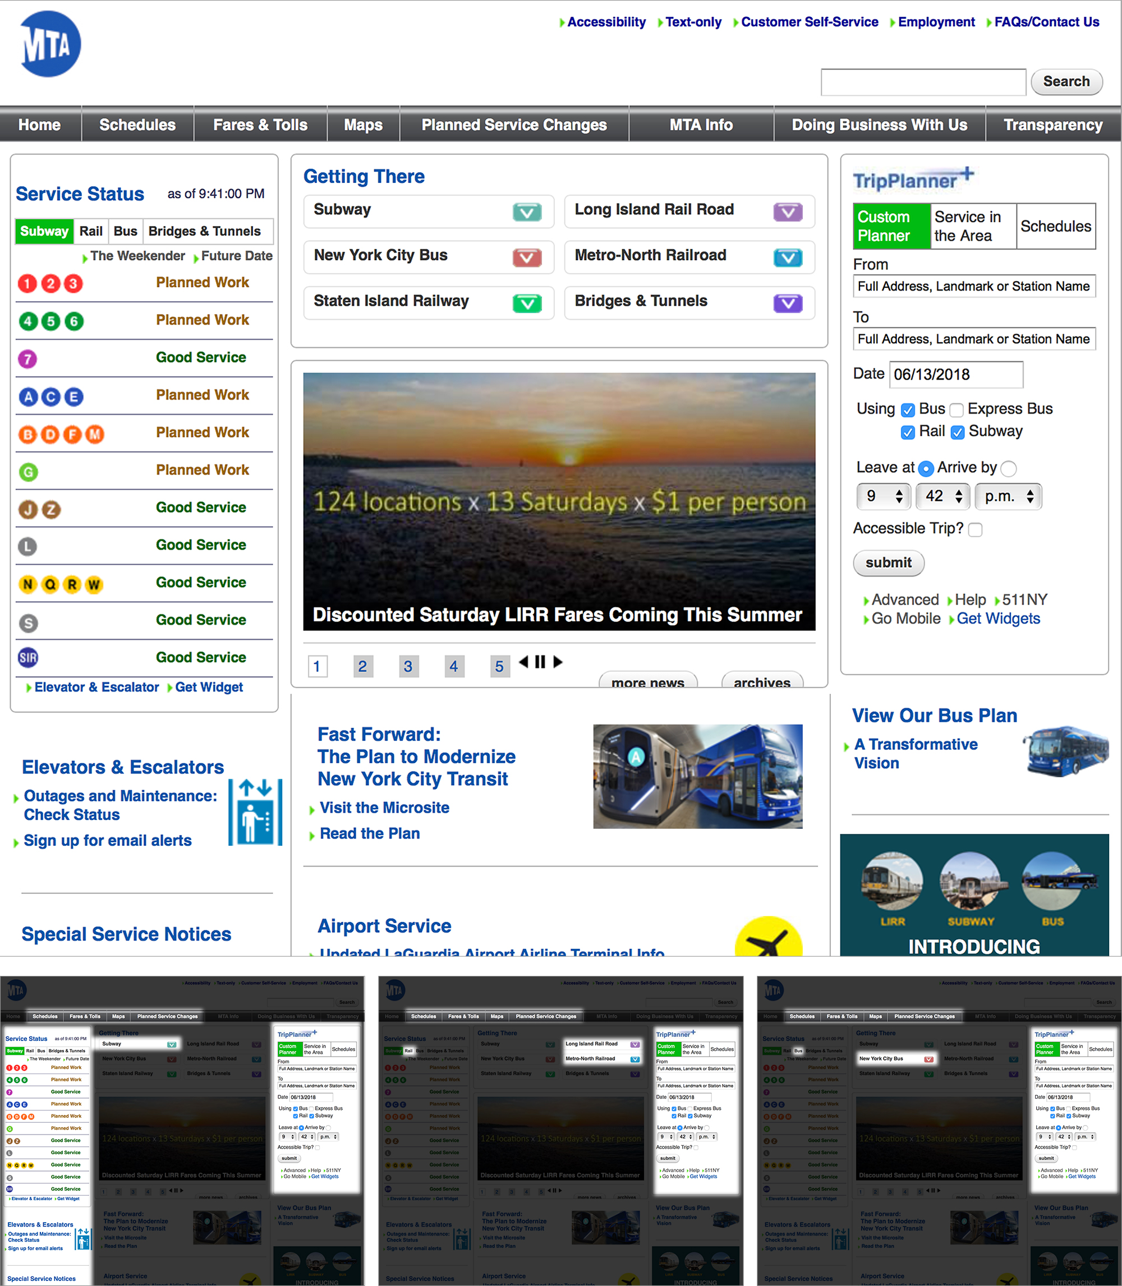Open the p.m. selector
This screenshot has height=1286, width=1122.
[x=1008, y=496]
